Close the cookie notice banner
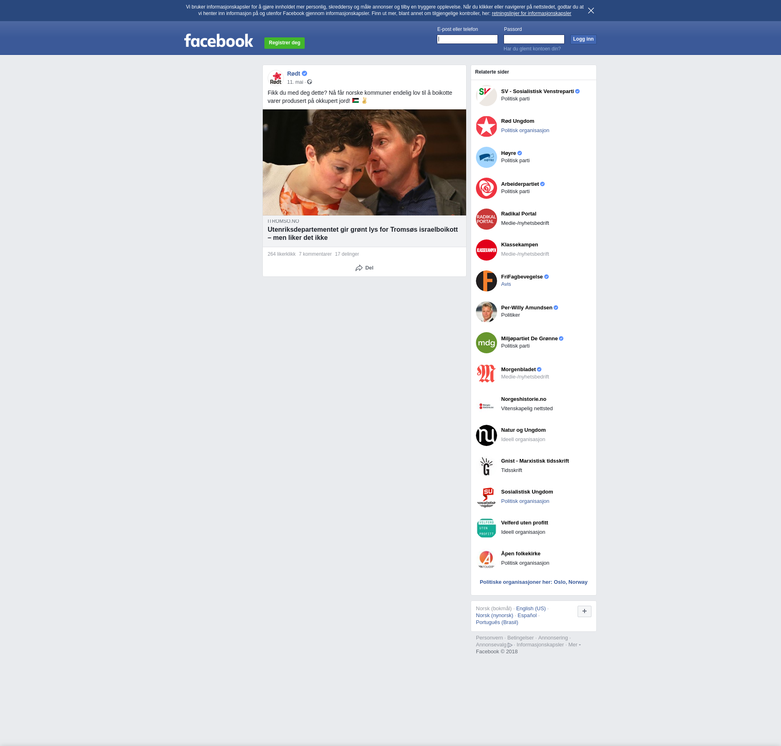 click(591, 11)
